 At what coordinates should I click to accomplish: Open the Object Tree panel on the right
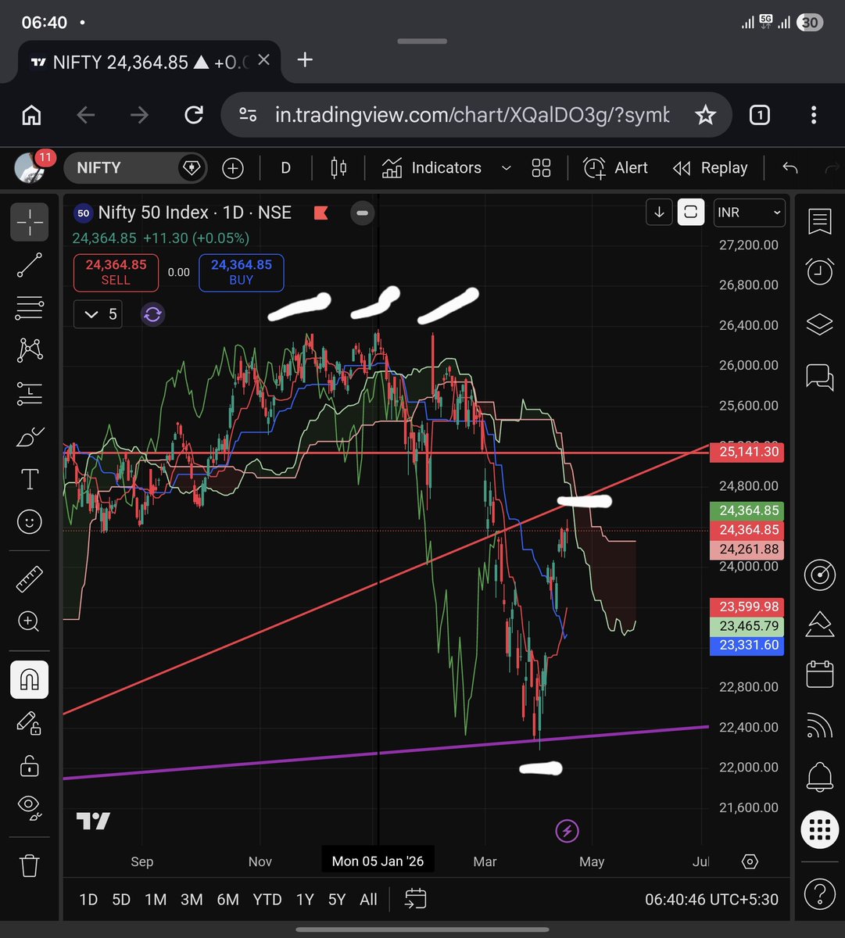coord(820,324)
